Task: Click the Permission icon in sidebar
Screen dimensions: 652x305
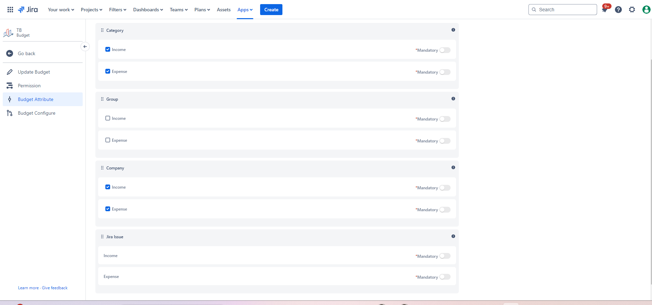Action: (10, 86)
